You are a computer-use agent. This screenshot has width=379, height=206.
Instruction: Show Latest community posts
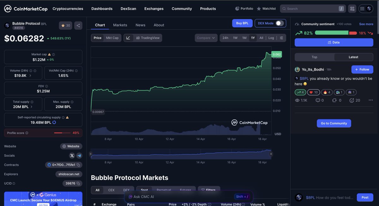click(353, 57)
